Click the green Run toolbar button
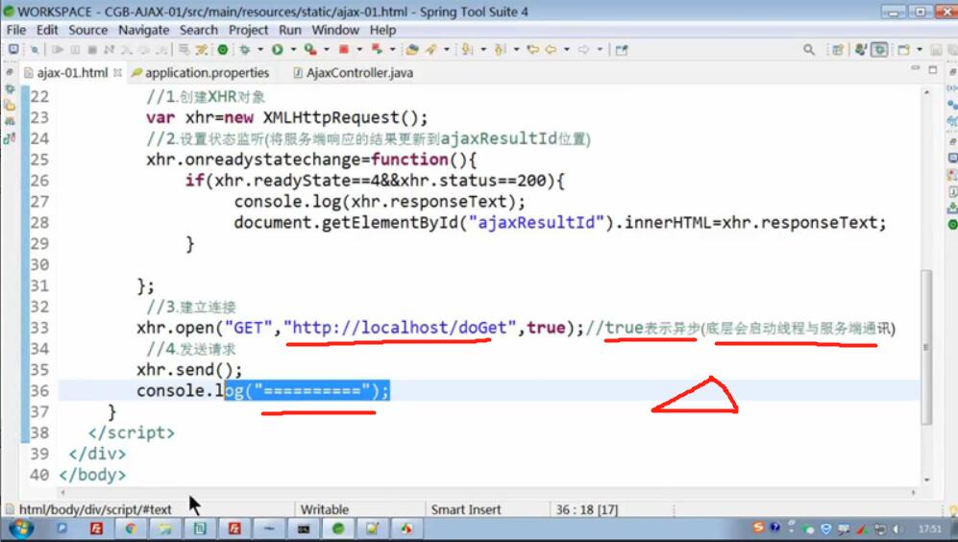This screenshot has height=542, width=958. pyautogui.click(x=278, y=50)
